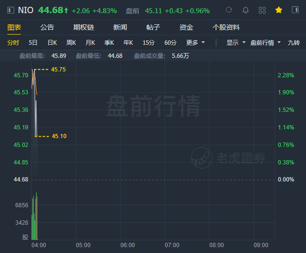Open the 个股资料 tab
Screen dimensions: 306x253
click(x=226, y=27)
